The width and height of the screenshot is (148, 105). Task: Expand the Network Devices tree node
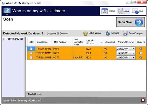click(x=4, y=39)
